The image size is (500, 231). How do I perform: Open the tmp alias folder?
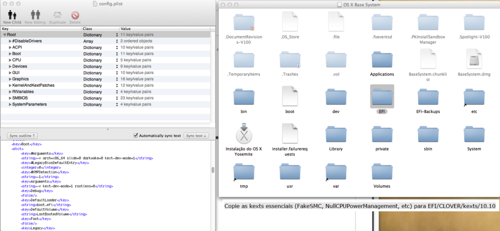244,171
